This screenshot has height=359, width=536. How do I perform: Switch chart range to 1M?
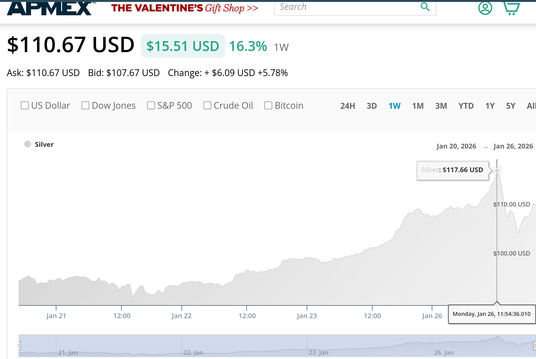tap(418, 106)
